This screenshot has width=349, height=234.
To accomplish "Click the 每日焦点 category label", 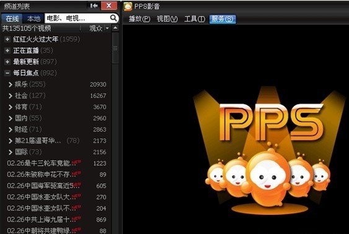I will pyautogui.click(x=26, y=73).
